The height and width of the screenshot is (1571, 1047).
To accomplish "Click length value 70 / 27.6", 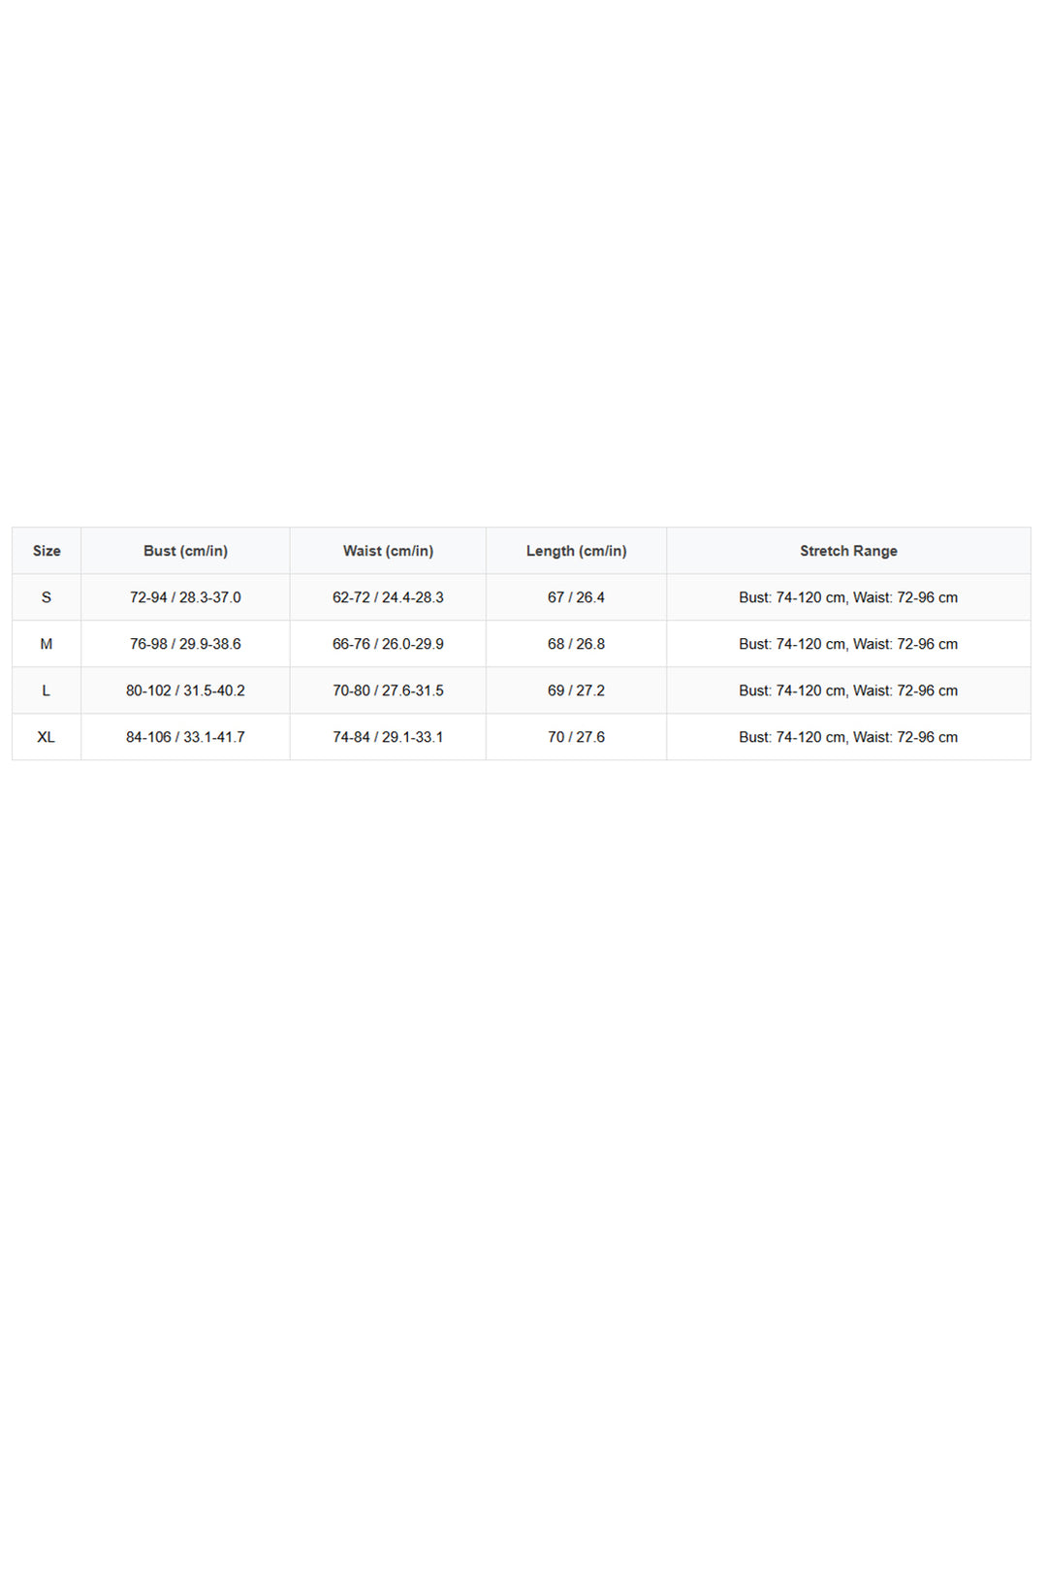I will 576,737.
